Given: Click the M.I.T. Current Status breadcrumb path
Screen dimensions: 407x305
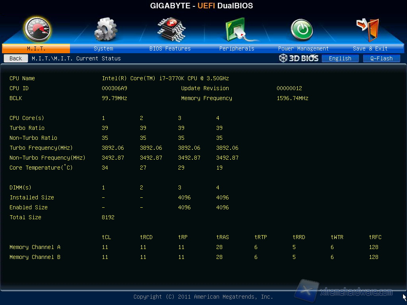Looking at the screenshot, I should [76, 58].
